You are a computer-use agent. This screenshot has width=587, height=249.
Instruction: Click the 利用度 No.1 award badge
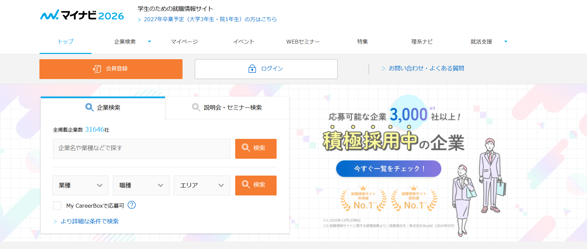coord(363,199)
